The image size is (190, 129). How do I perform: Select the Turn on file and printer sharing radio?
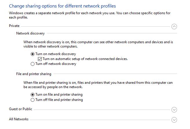(x=33, y=95)
